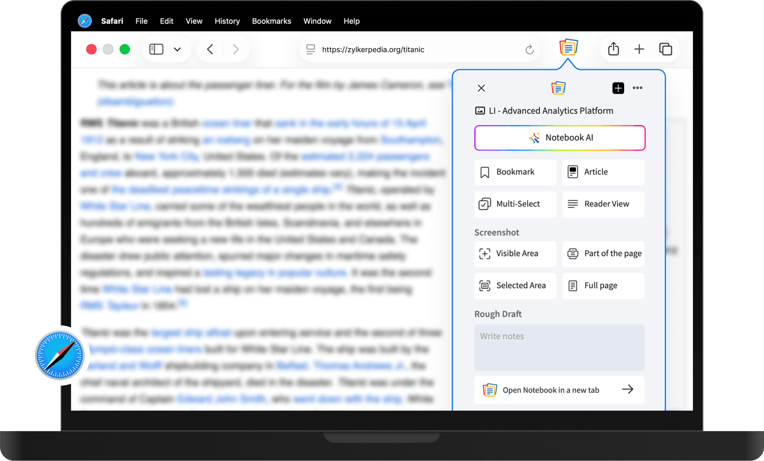764x461 pixels.
Task: Click the Share icon in the toolbar
Action: coord(613,49)
